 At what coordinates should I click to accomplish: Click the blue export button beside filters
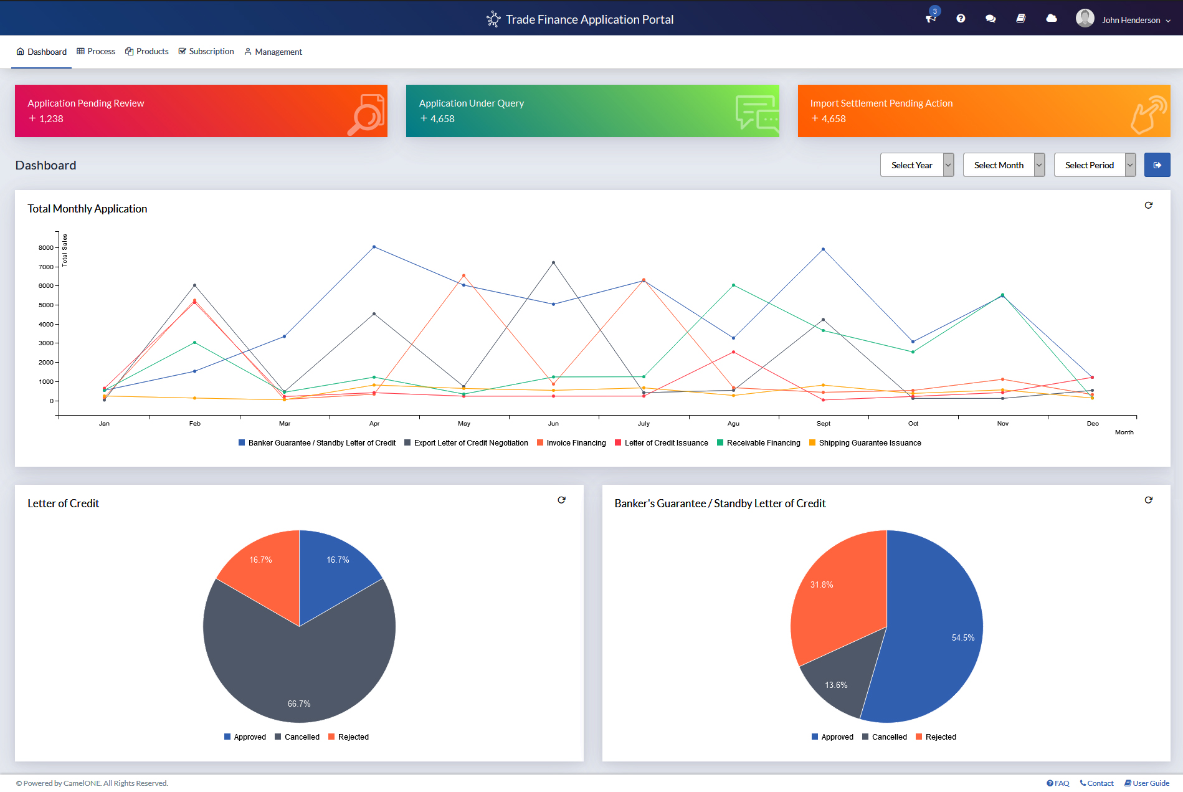(1157, 165)
